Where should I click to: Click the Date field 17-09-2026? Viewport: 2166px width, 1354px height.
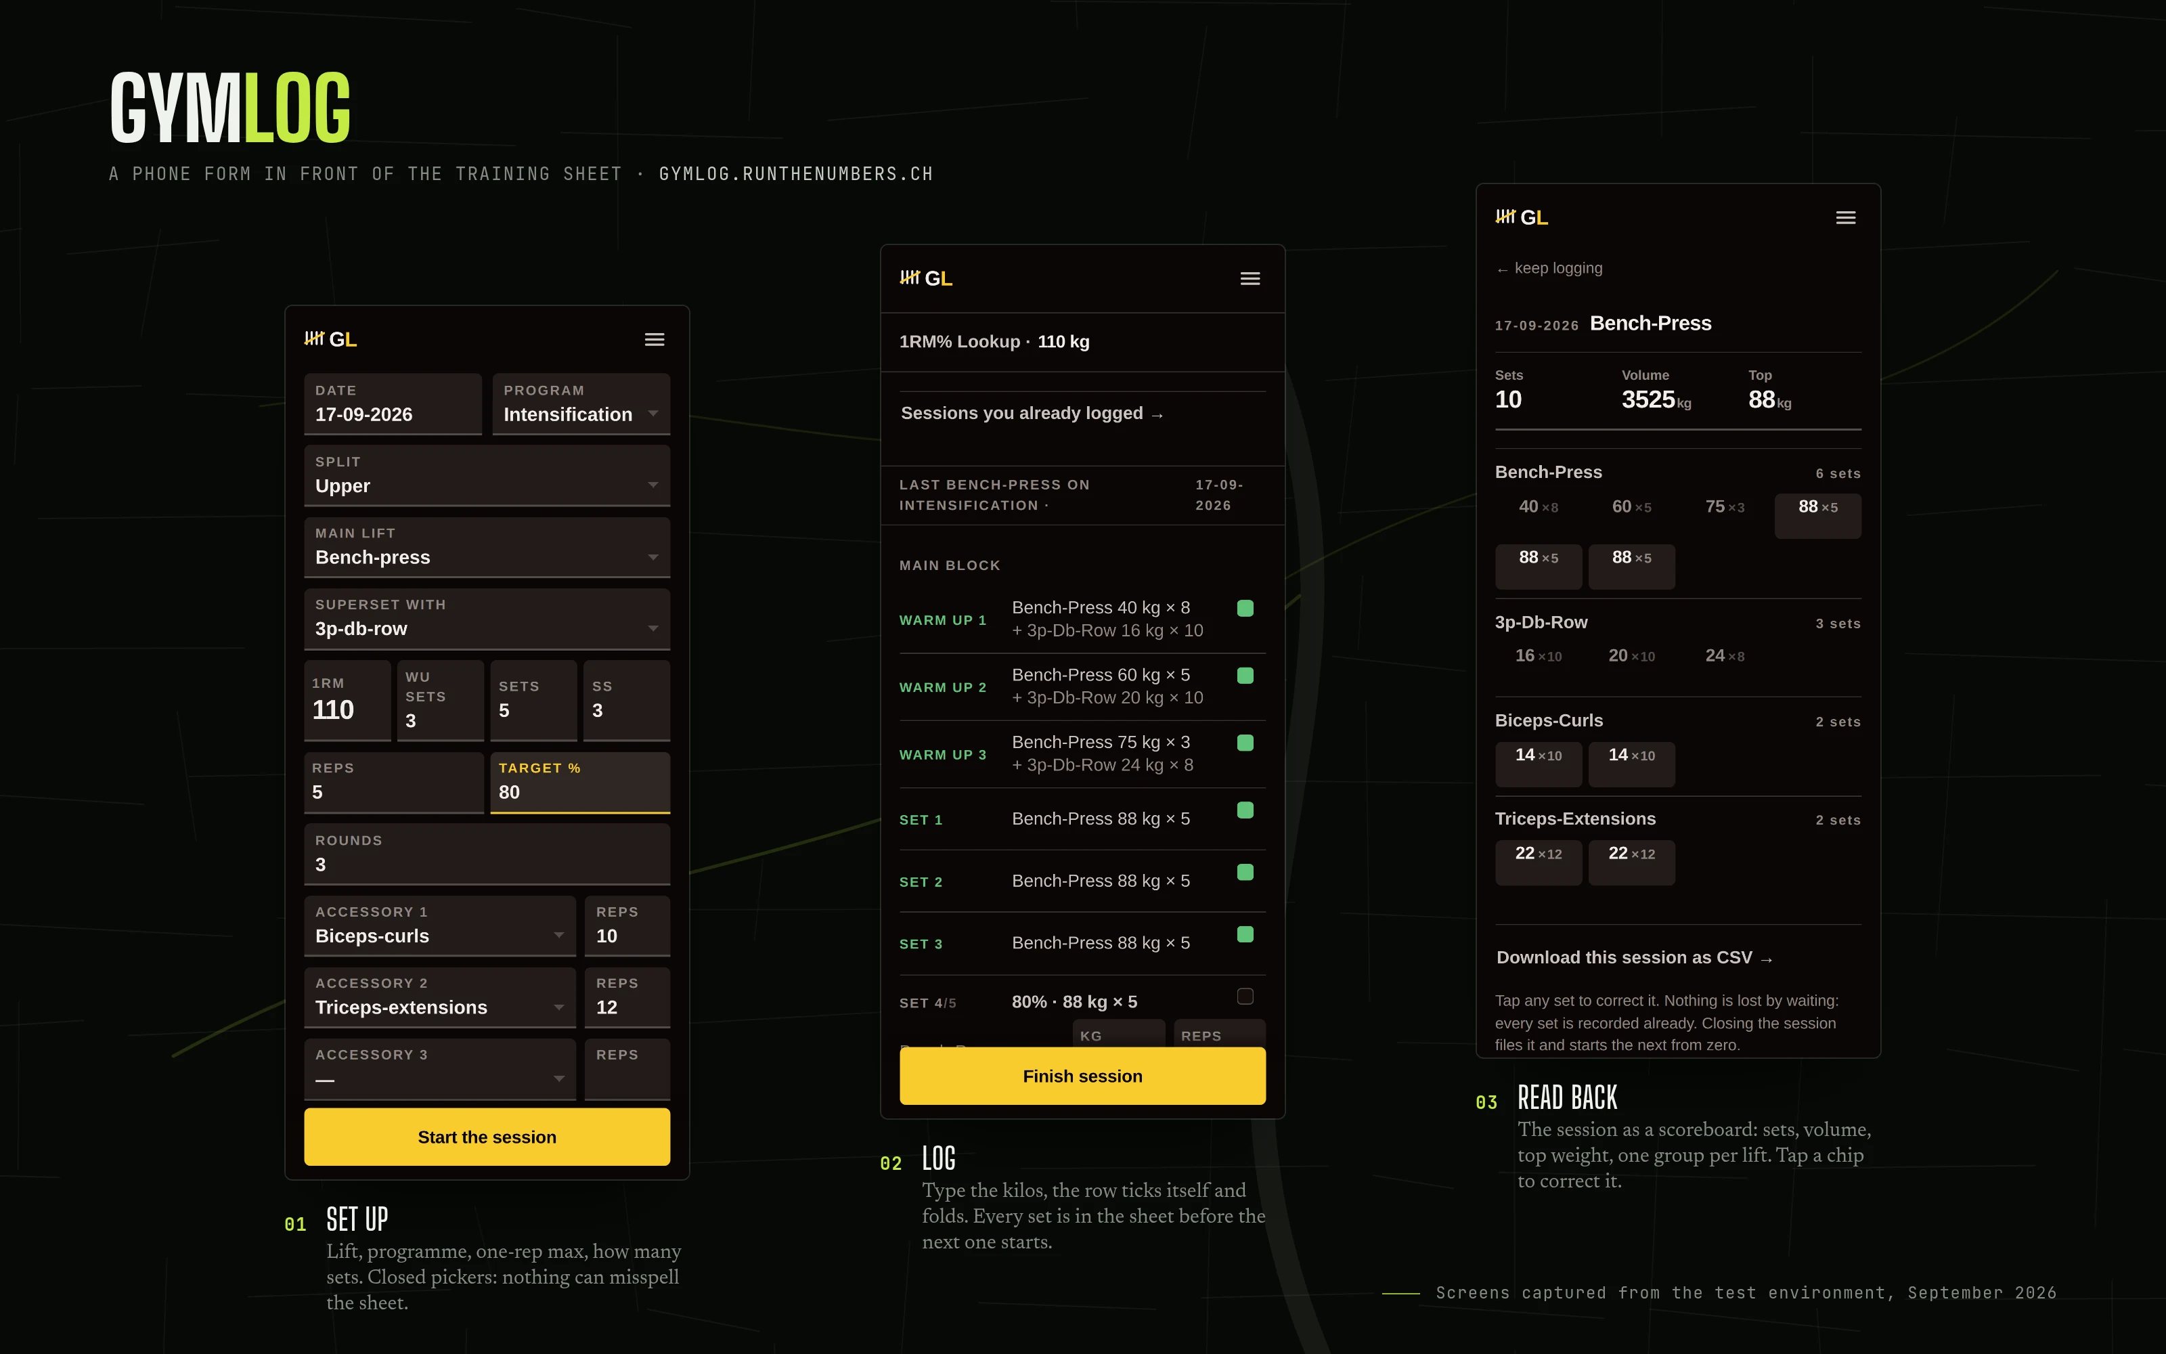coord(393,404)
